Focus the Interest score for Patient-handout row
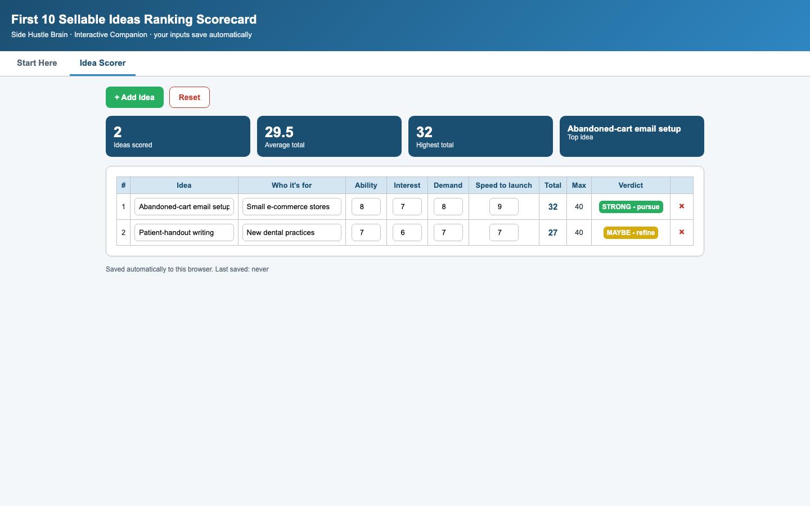810x506 pixels. (407, 232)
